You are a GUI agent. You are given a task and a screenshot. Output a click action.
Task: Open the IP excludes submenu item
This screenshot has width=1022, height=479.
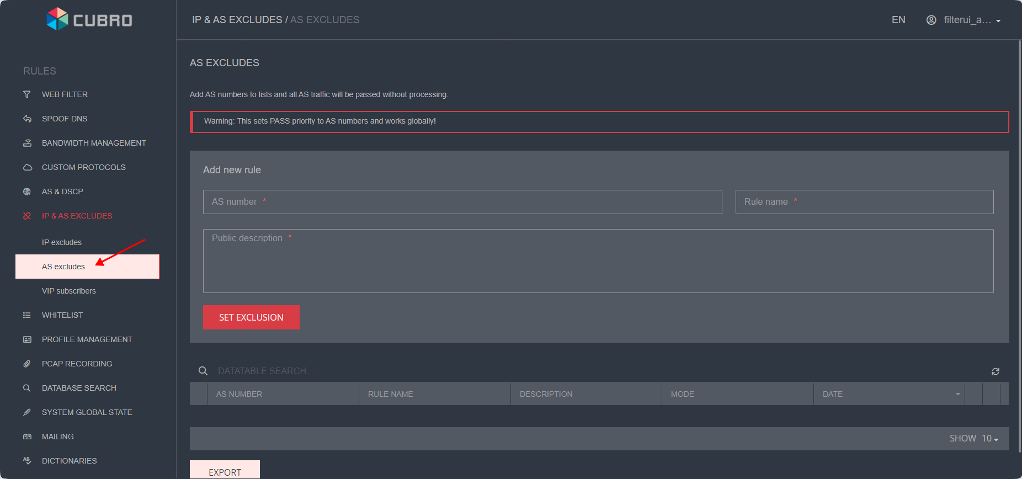62,242
